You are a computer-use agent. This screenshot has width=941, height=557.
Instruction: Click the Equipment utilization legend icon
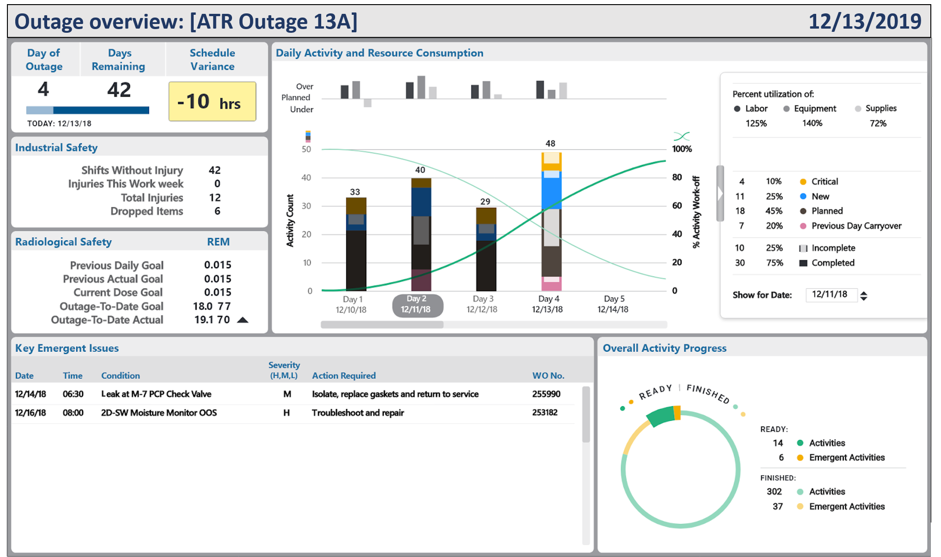(786, 108)
